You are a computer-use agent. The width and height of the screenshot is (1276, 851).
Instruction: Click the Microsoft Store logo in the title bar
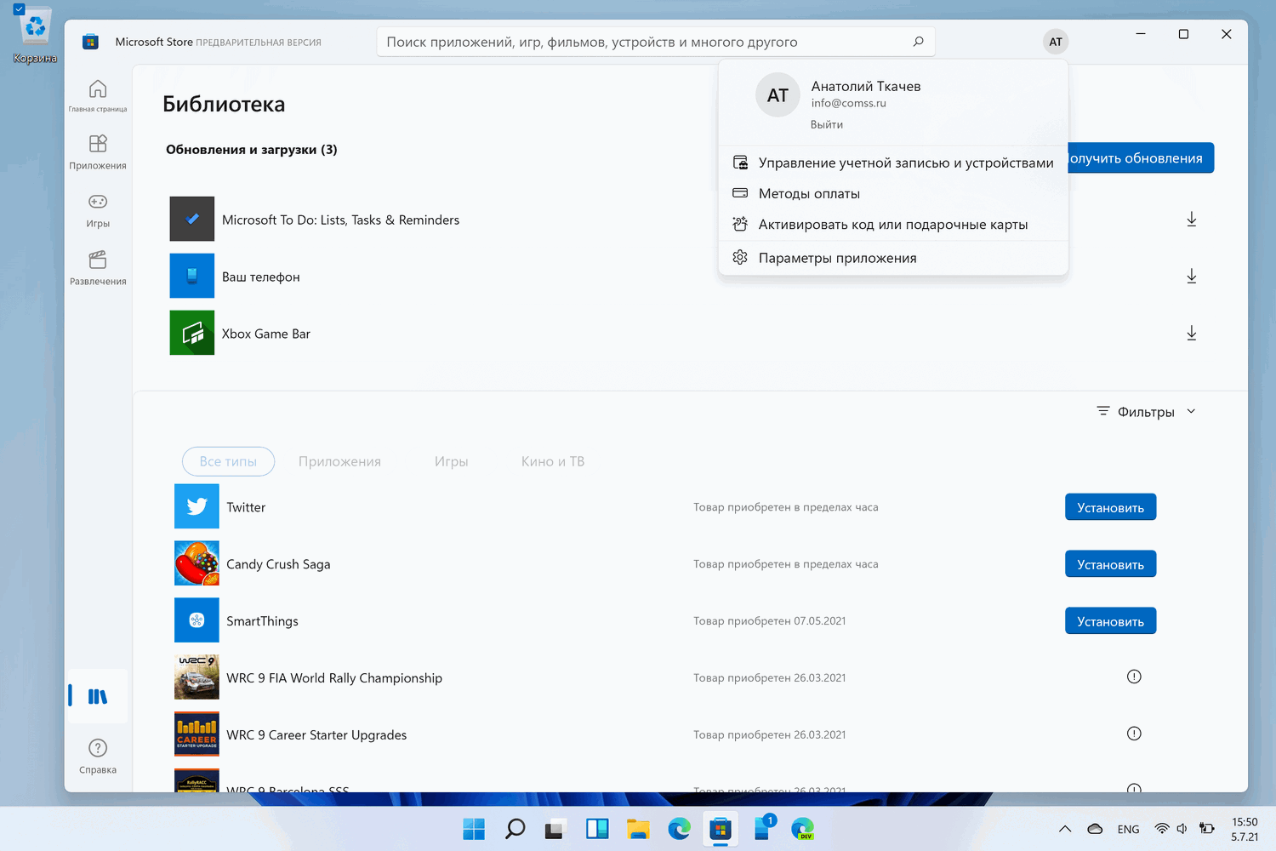90,42
